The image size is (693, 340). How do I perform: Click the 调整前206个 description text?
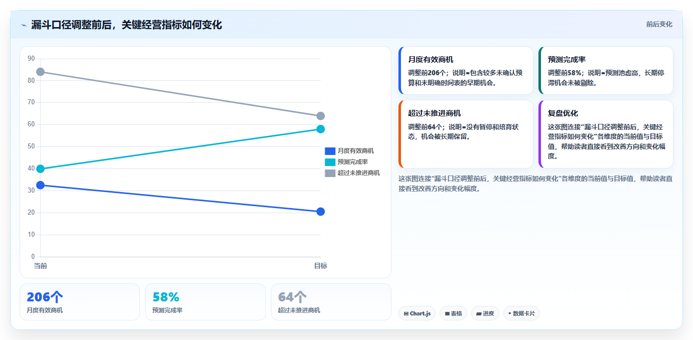[x=465, y=78]
